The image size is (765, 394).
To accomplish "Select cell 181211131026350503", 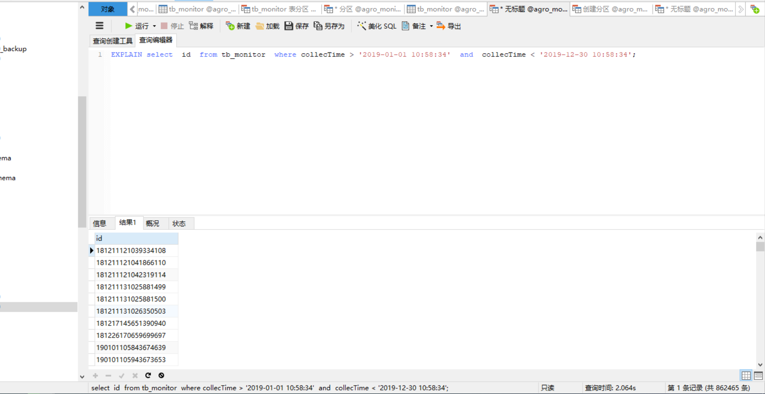I will pyautogui.click(x=136, y=311).
